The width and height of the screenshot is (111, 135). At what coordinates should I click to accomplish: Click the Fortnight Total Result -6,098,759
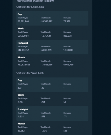tap(46, 50)
